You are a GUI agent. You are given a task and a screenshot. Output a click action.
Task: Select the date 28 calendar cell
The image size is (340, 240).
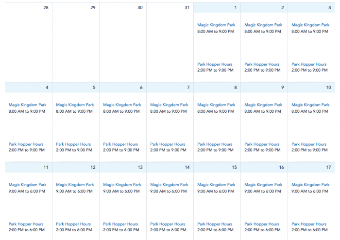28,44
